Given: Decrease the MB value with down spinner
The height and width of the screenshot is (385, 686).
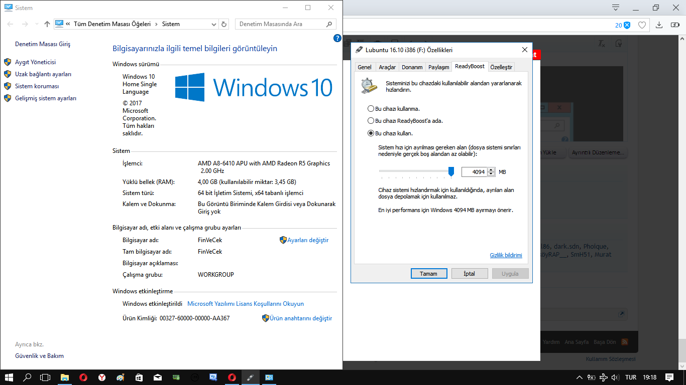Looking at the screenshot, I should [x=491, y=174].
